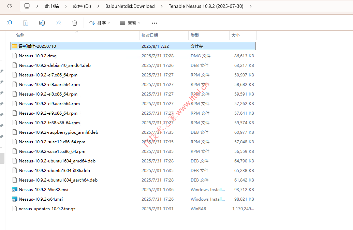353x230 pixels.
Task: Expand the chevron right after 软件 (D:)
Action: (x=98, y=6)
